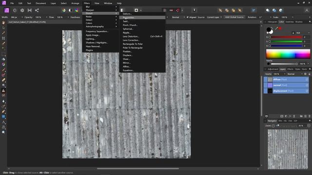
Task: Open the Layer menu
Action: (53, 3)
